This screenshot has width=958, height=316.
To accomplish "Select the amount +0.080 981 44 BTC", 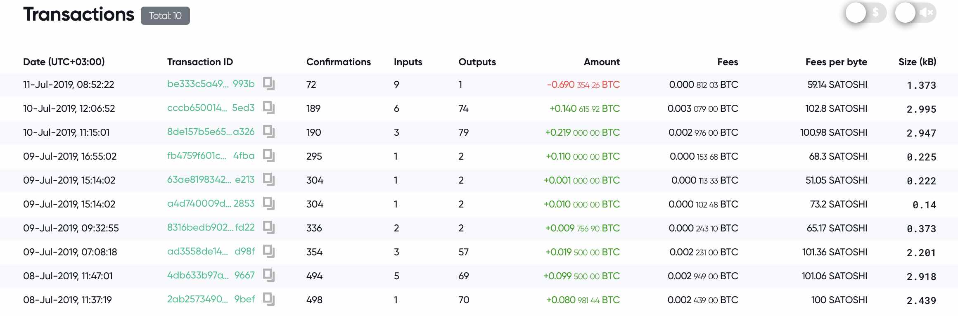I will (x=583, y=300).
